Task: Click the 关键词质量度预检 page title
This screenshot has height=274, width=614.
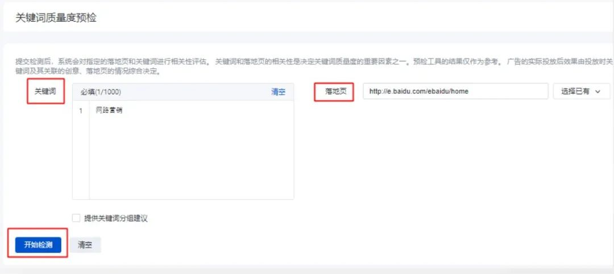Action: 56,18
